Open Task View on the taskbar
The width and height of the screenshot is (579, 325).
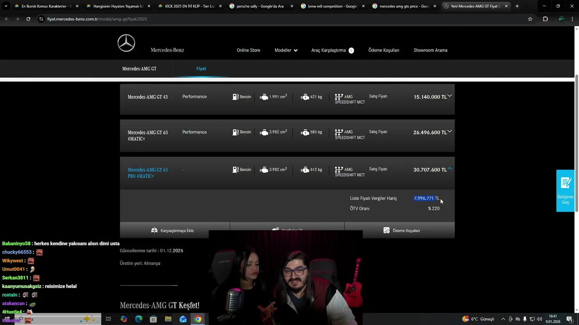click(109, 319)
